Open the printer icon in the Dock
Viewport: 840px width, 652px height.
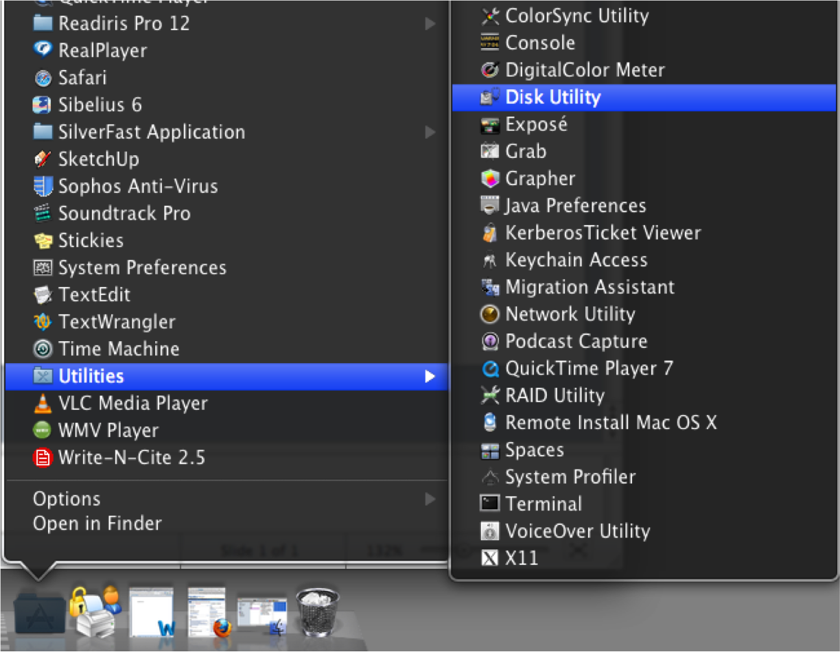(96, 611)
